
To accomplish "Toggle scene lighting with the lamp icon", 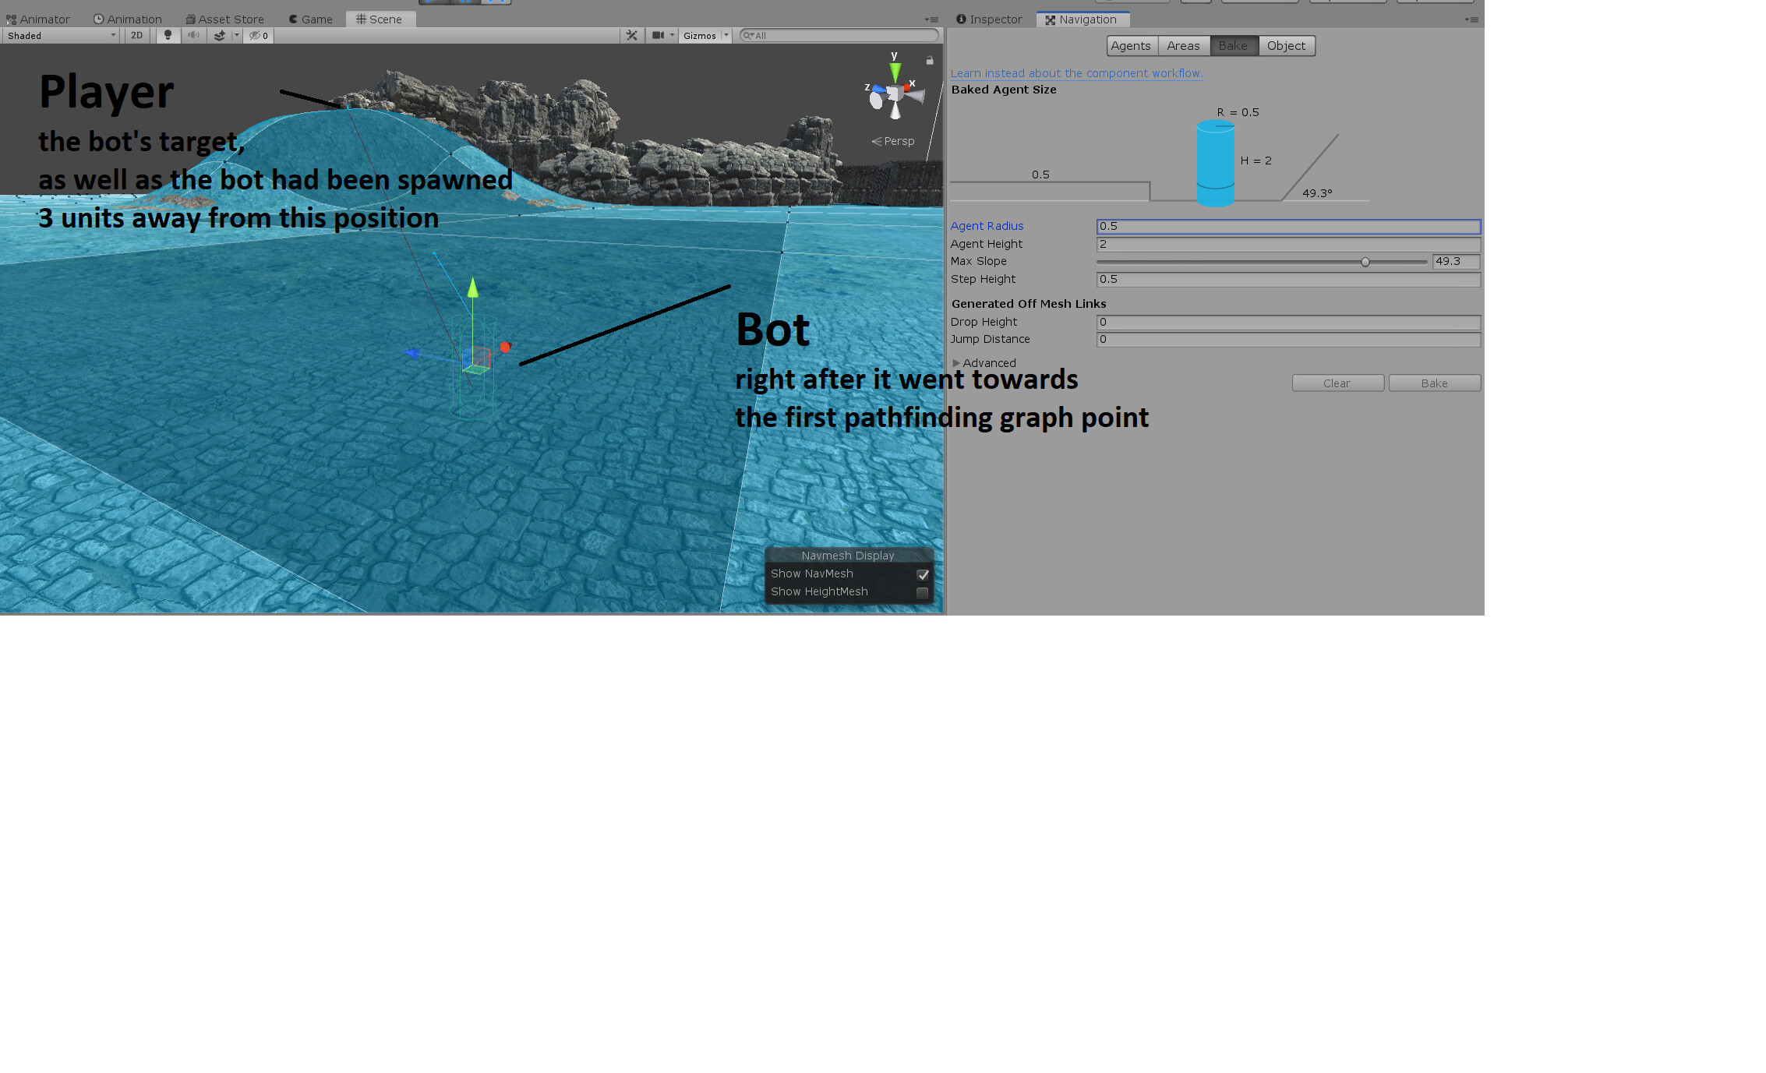I will tap(168, 35).
